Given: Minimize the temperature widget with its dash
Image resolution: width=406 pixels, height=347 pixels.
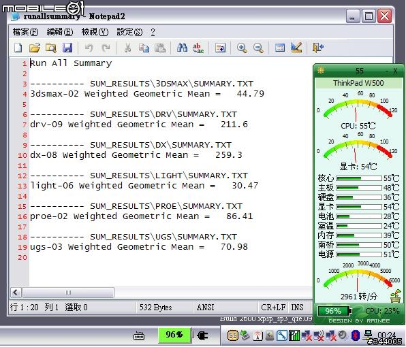Looking at the screenshot, I should click(x=387, y=71).
